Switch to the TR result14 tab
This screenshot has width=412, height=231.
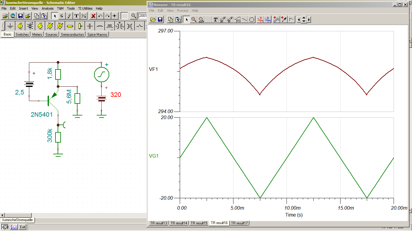pyautogui.click(x=179, y=223)
